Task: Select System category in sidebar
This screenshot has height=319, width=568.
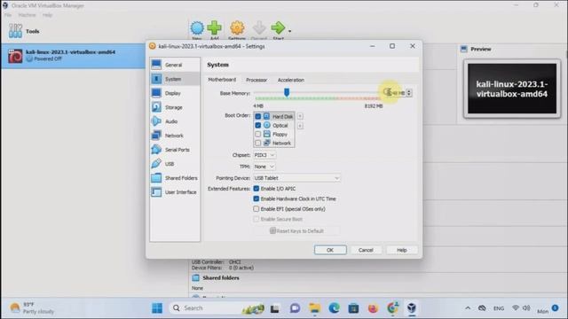Action: [x=175, y=79]
